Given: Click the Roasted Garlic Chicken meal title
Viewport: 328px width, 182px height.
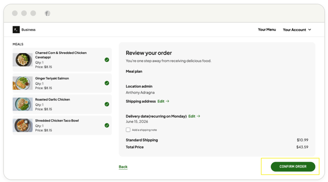Looking at the screenshot, I should (x=52, y=100).
